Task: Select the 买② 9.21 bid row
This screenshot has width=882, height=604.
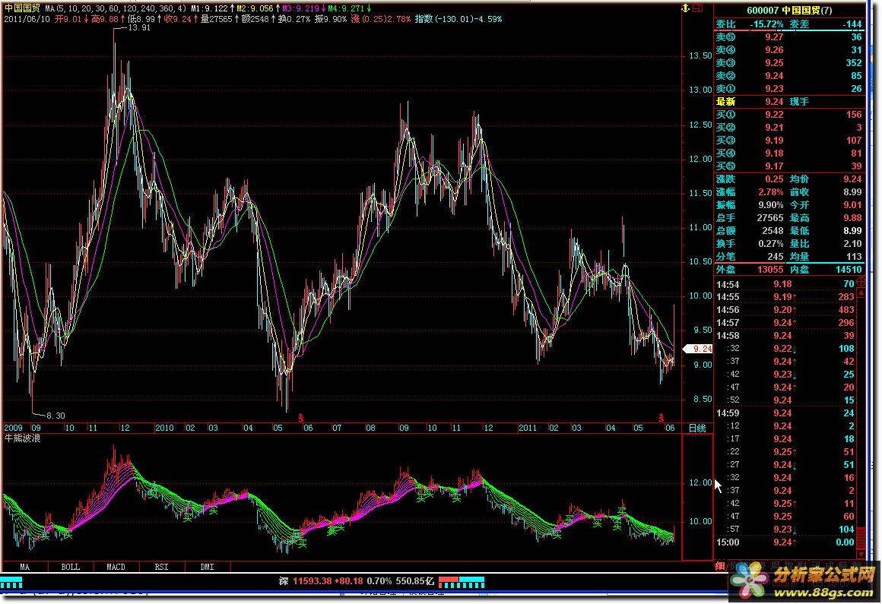Action: point(788,128)
